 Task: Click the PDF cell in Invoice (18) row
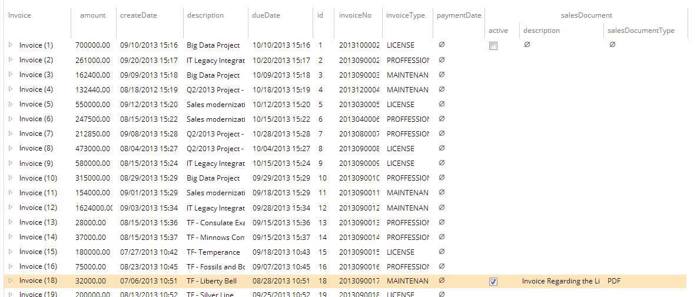(x=614, y=281)
